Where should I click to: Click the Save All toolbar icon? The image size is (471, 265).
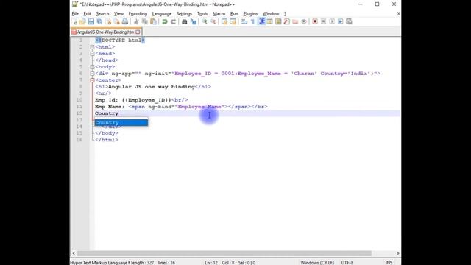[x=99, y=21]
